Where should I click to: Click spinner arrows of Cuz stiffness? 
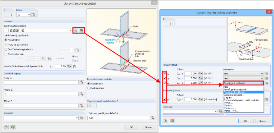[199, 83]
